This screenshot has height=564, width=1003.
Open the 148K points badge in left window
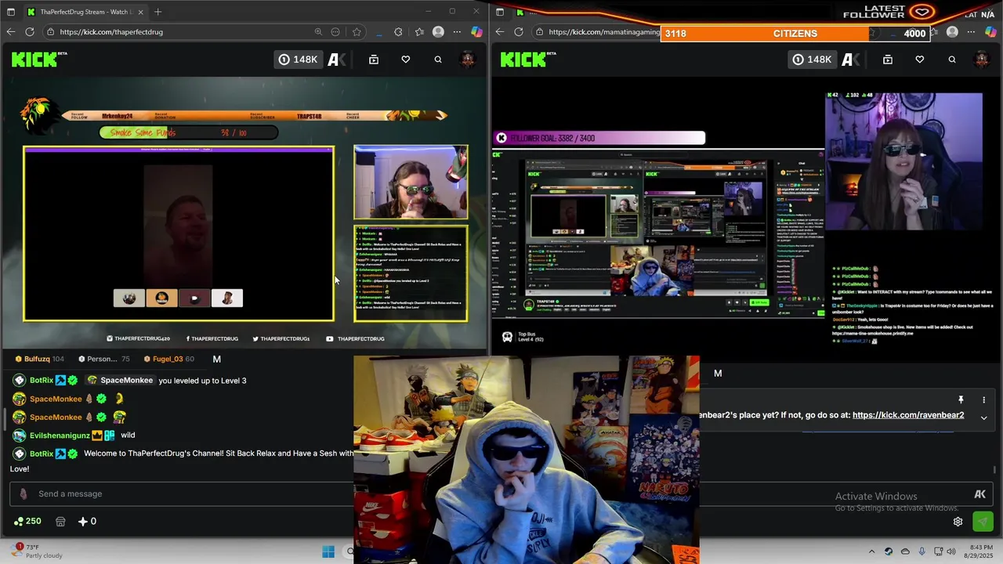(x=298, y=60)
